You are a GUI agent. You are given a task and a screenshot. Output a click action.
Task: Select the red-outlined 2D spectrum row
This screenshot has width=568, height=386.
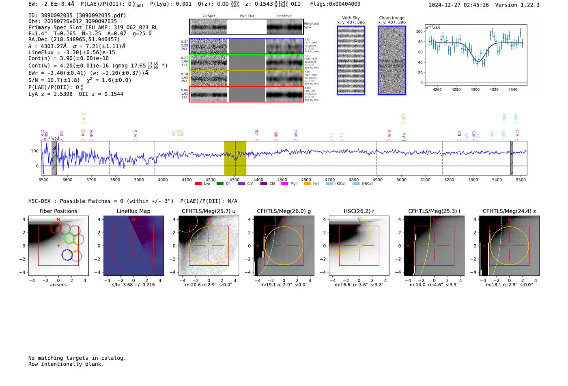coord(247,94)
